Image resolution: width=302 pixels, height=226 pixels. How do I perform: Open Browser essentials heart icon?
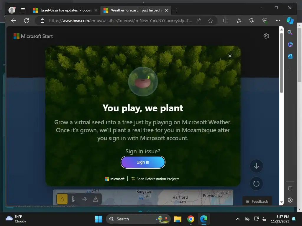(x=265, y=21)
